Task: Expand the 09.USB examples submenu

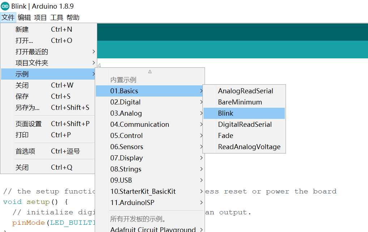Action: tap(150, 180)
